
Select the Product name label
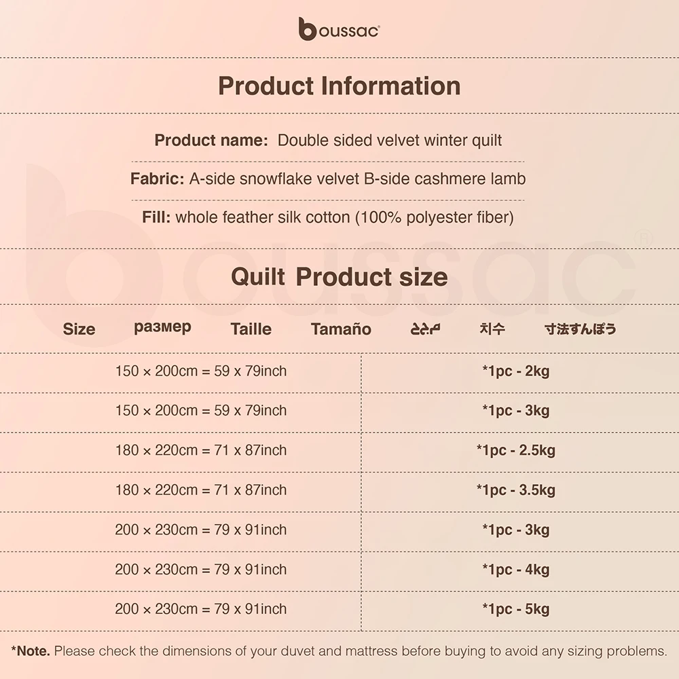(211, 141)
